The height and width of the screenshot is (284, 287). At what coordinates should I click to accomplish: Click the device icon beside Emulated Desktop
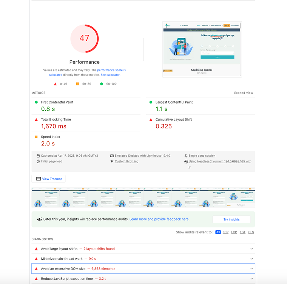point(112,156)
